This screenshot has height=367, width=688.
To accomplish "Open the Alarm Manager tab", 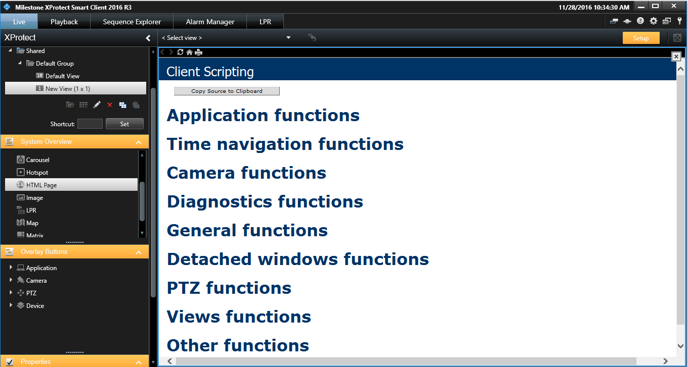I will 209,21.
